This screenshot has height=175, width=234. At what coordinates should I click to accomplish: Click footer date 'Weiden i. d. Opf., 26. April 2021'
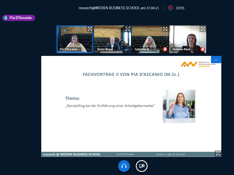click(x=171, y=154)
